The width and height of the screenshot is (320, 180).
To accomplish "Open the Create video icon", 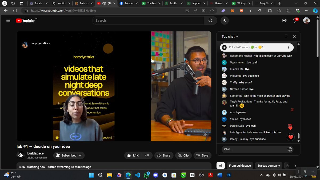I will [284, 21].
